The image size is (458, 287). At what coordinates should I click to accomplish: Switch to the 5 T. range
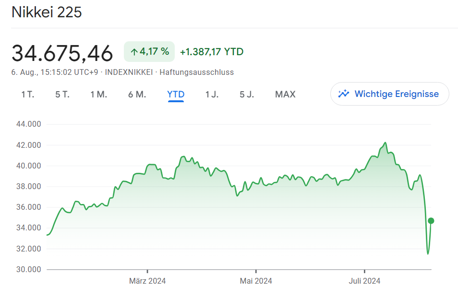coord(62,94)
